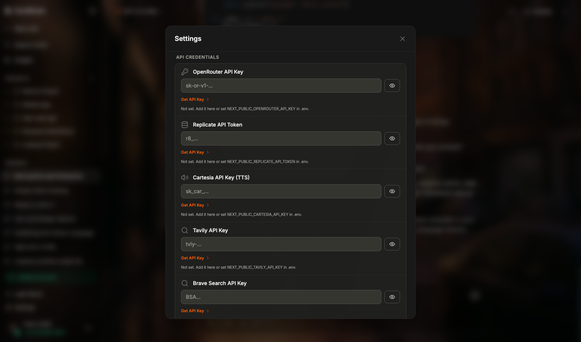Click the key icon beside OpenRouter API Key

[x=185, y=72]
